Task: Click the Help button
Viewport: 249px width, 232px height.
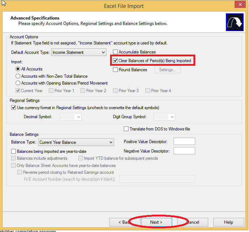Action: click(x=228, y=222)
